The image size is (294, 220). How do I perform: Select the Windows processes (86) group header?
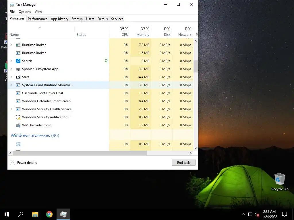pos(35,135)
